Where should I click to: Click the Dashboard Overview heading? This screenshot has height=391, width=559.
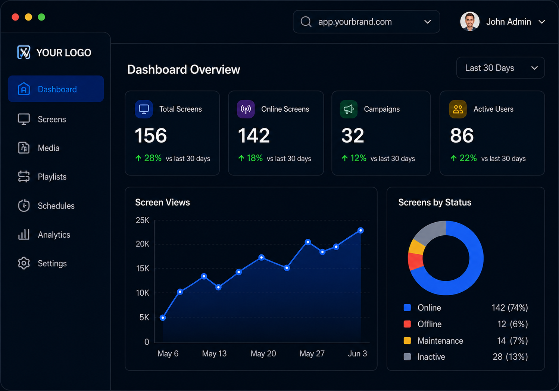point(184,70)
